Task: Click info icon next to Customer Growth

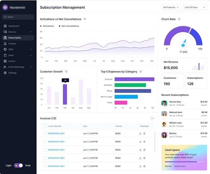Action: coord(66,71)
